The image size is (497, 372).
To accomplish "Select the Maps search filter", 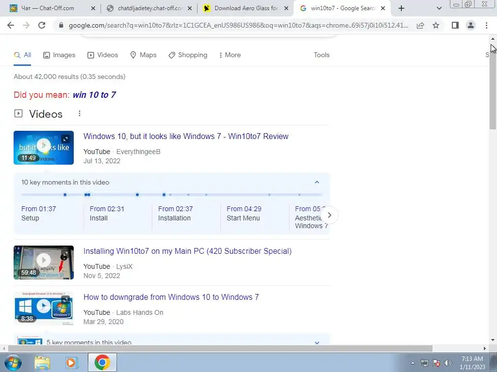I will click(143, 55).
